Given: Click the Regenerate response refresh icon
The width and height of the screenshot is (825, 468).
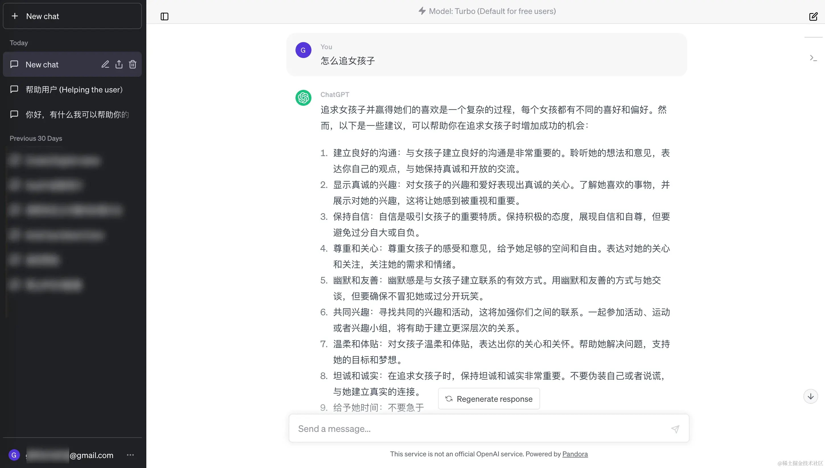Looking at the screenshot, I should point(449,399).
